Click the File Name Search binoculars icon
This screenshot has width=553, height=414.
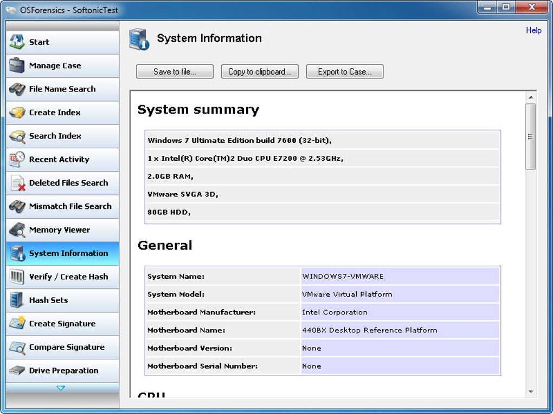(17, 89)
